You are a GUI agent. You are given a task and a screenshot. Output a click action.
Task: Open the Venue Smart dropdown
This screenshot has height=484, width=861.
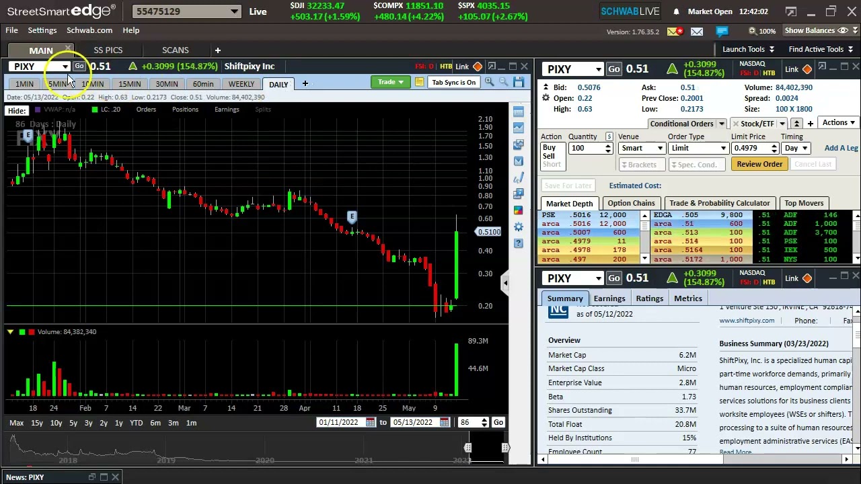click(642, 148)
